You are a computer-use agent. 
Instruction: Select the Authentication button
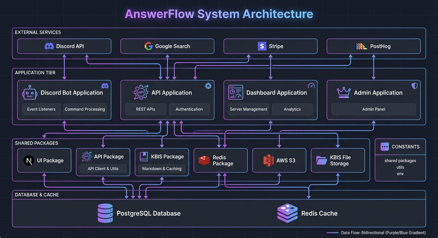(x=189, y=109)
